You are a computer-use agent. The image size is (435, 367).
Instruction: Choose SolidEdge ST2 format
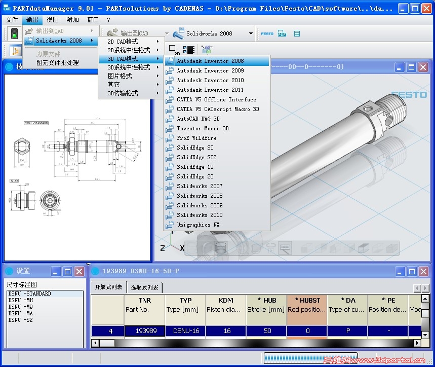coord(217,157)
